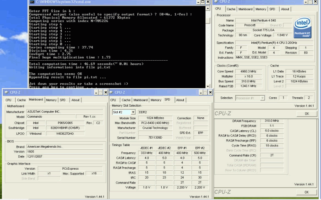Switch to SPD tab in top-right CPU-Z window
This screenshot has height=200, width=321.
[272, 9]
